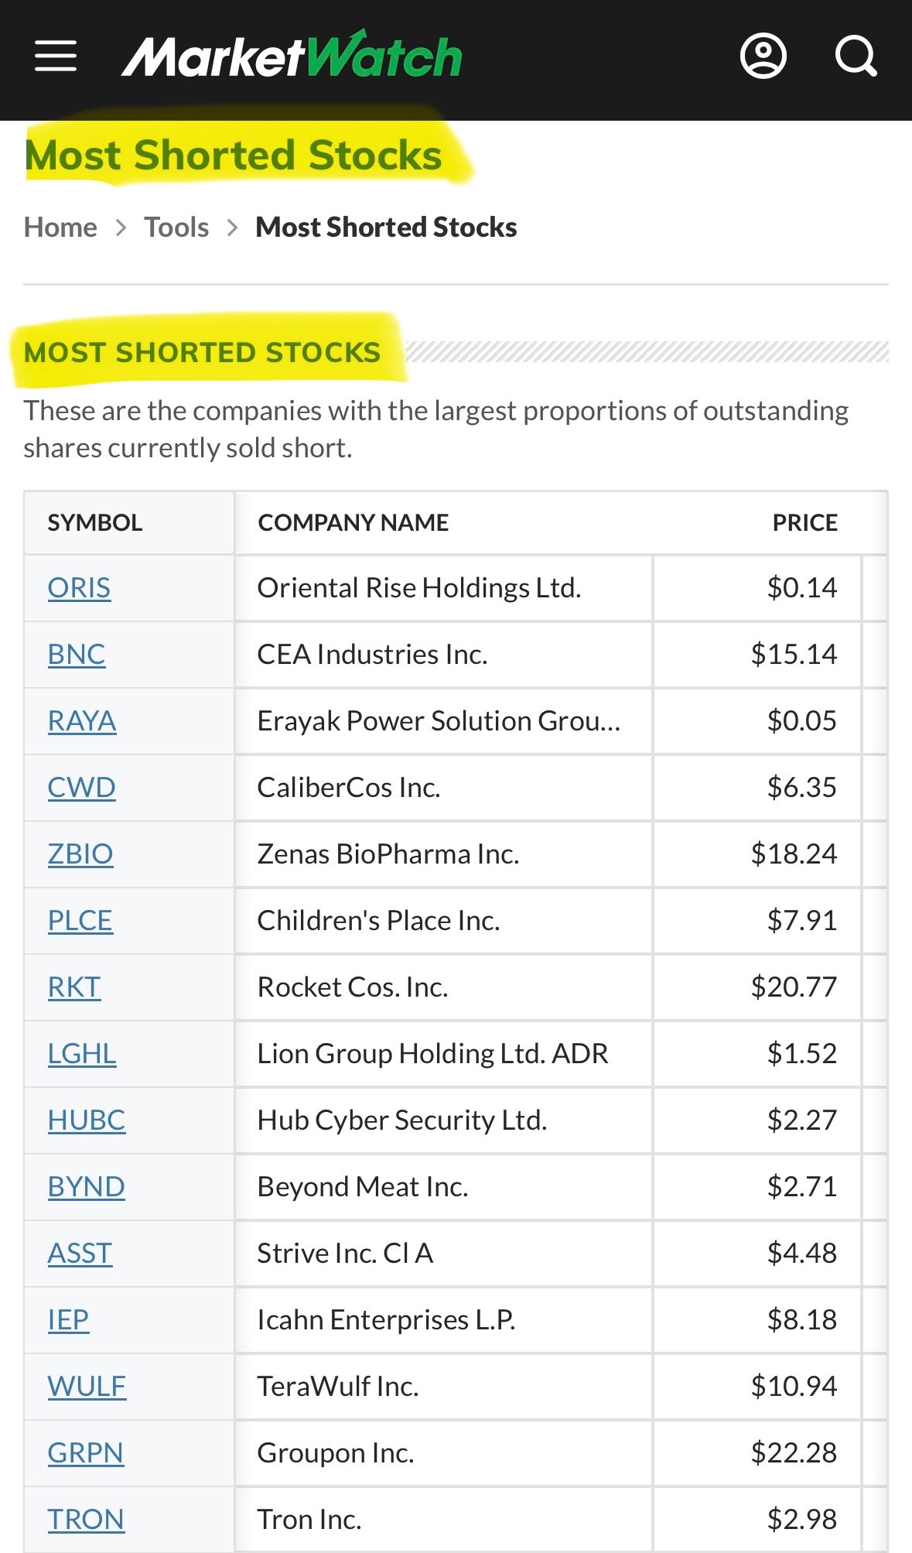Screen dimensions: 912x1553
Task: Select the RAYA ticker link
Action: pos(82,721)
